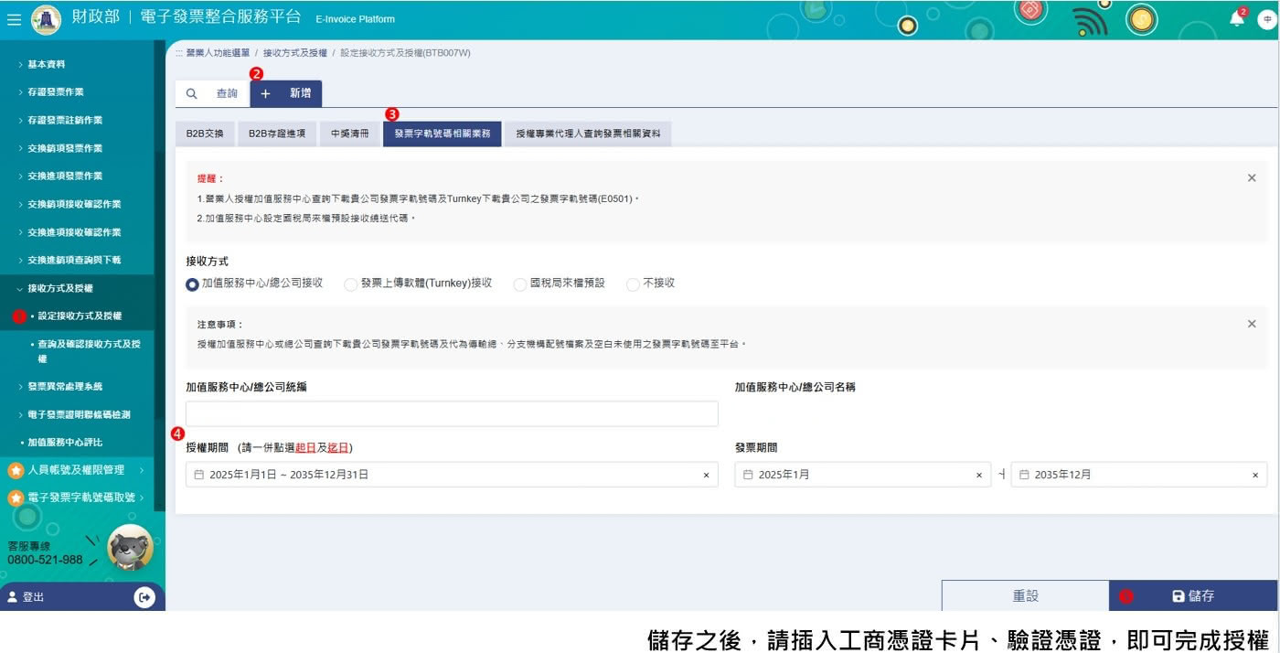
Task: Open the 中獎清冊 tab
Action: pos(350,134)
